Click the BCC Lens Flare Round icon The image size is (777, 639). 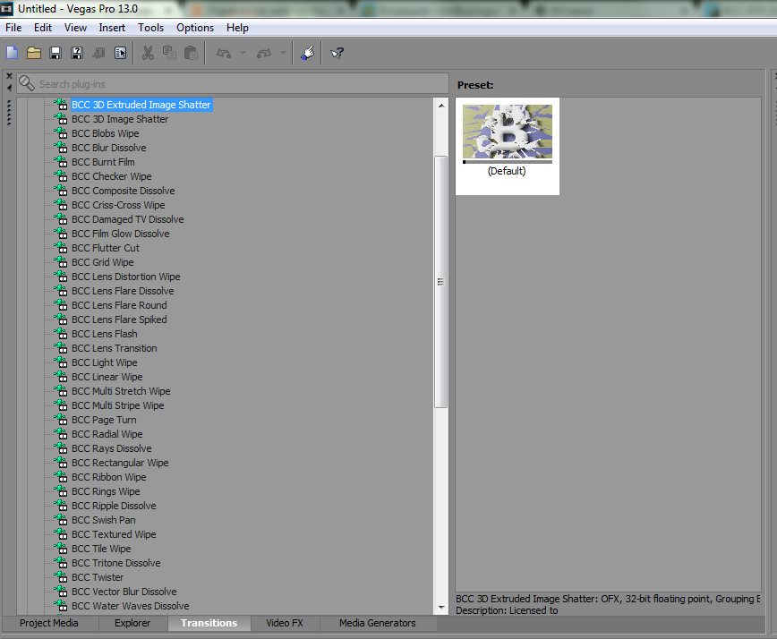tap(61, 304)
